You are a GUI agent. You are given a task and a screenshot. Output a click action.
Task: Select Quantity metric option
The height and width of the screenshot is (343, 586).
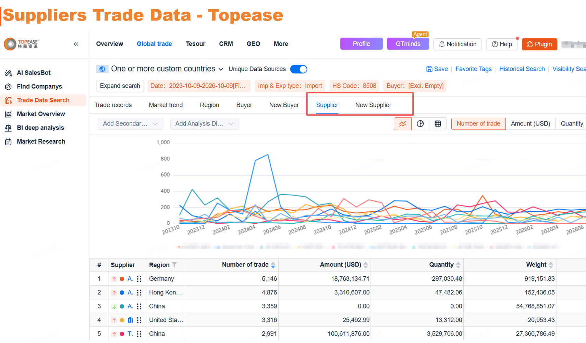click(572, 124)
